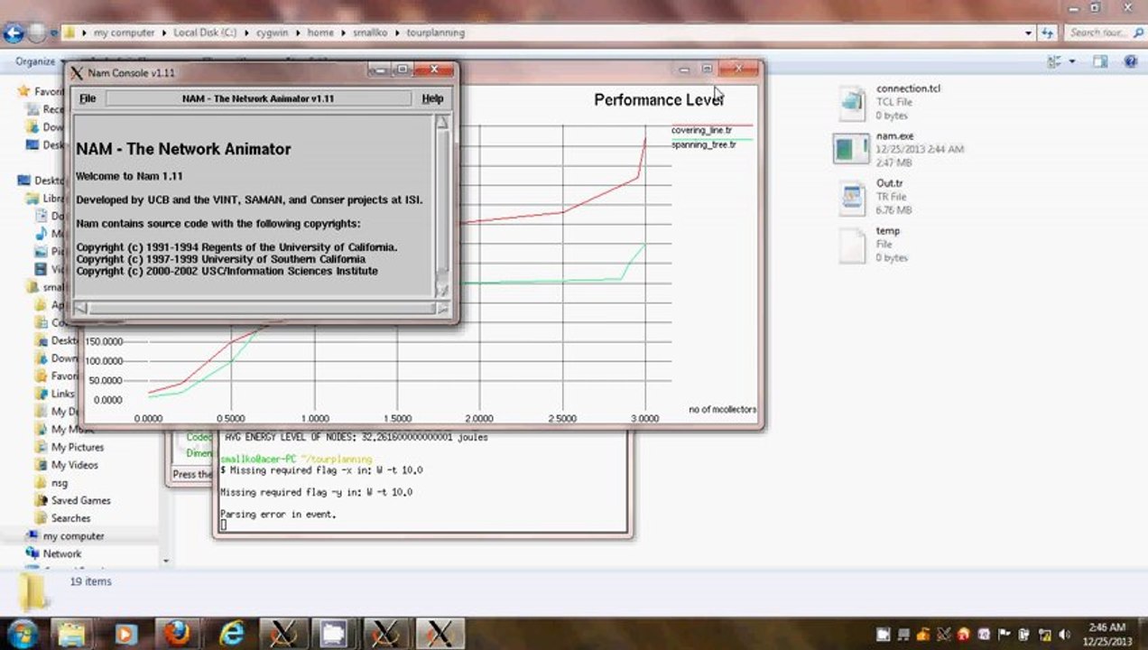Click the terminal line 'Parsing error in event.'
The image size is (1148, 650).
278,515
